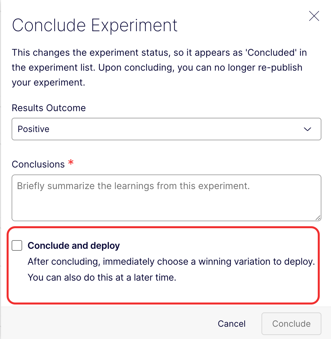Enable the Conclude and deploy checkbox
331x339 pixels.
17,246
